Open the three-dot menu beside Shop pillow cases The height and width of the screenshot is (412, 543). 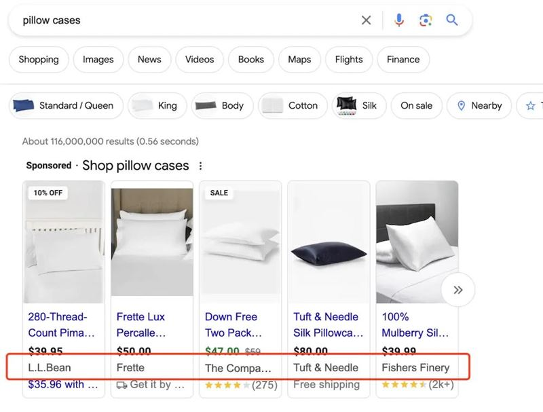click(x=200, y=166)
